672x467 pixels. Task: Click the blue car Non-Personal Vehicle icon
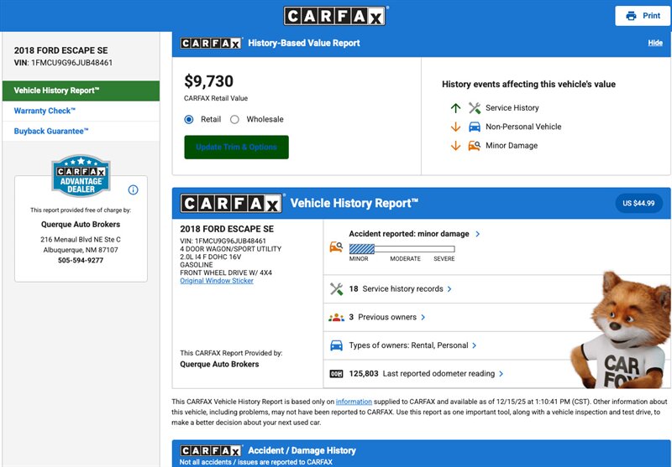475,127
